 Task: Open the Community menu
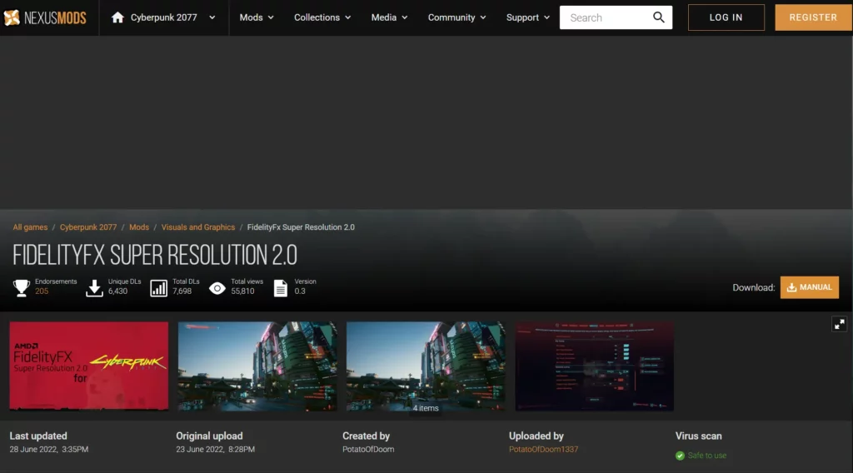coord(456,17)
